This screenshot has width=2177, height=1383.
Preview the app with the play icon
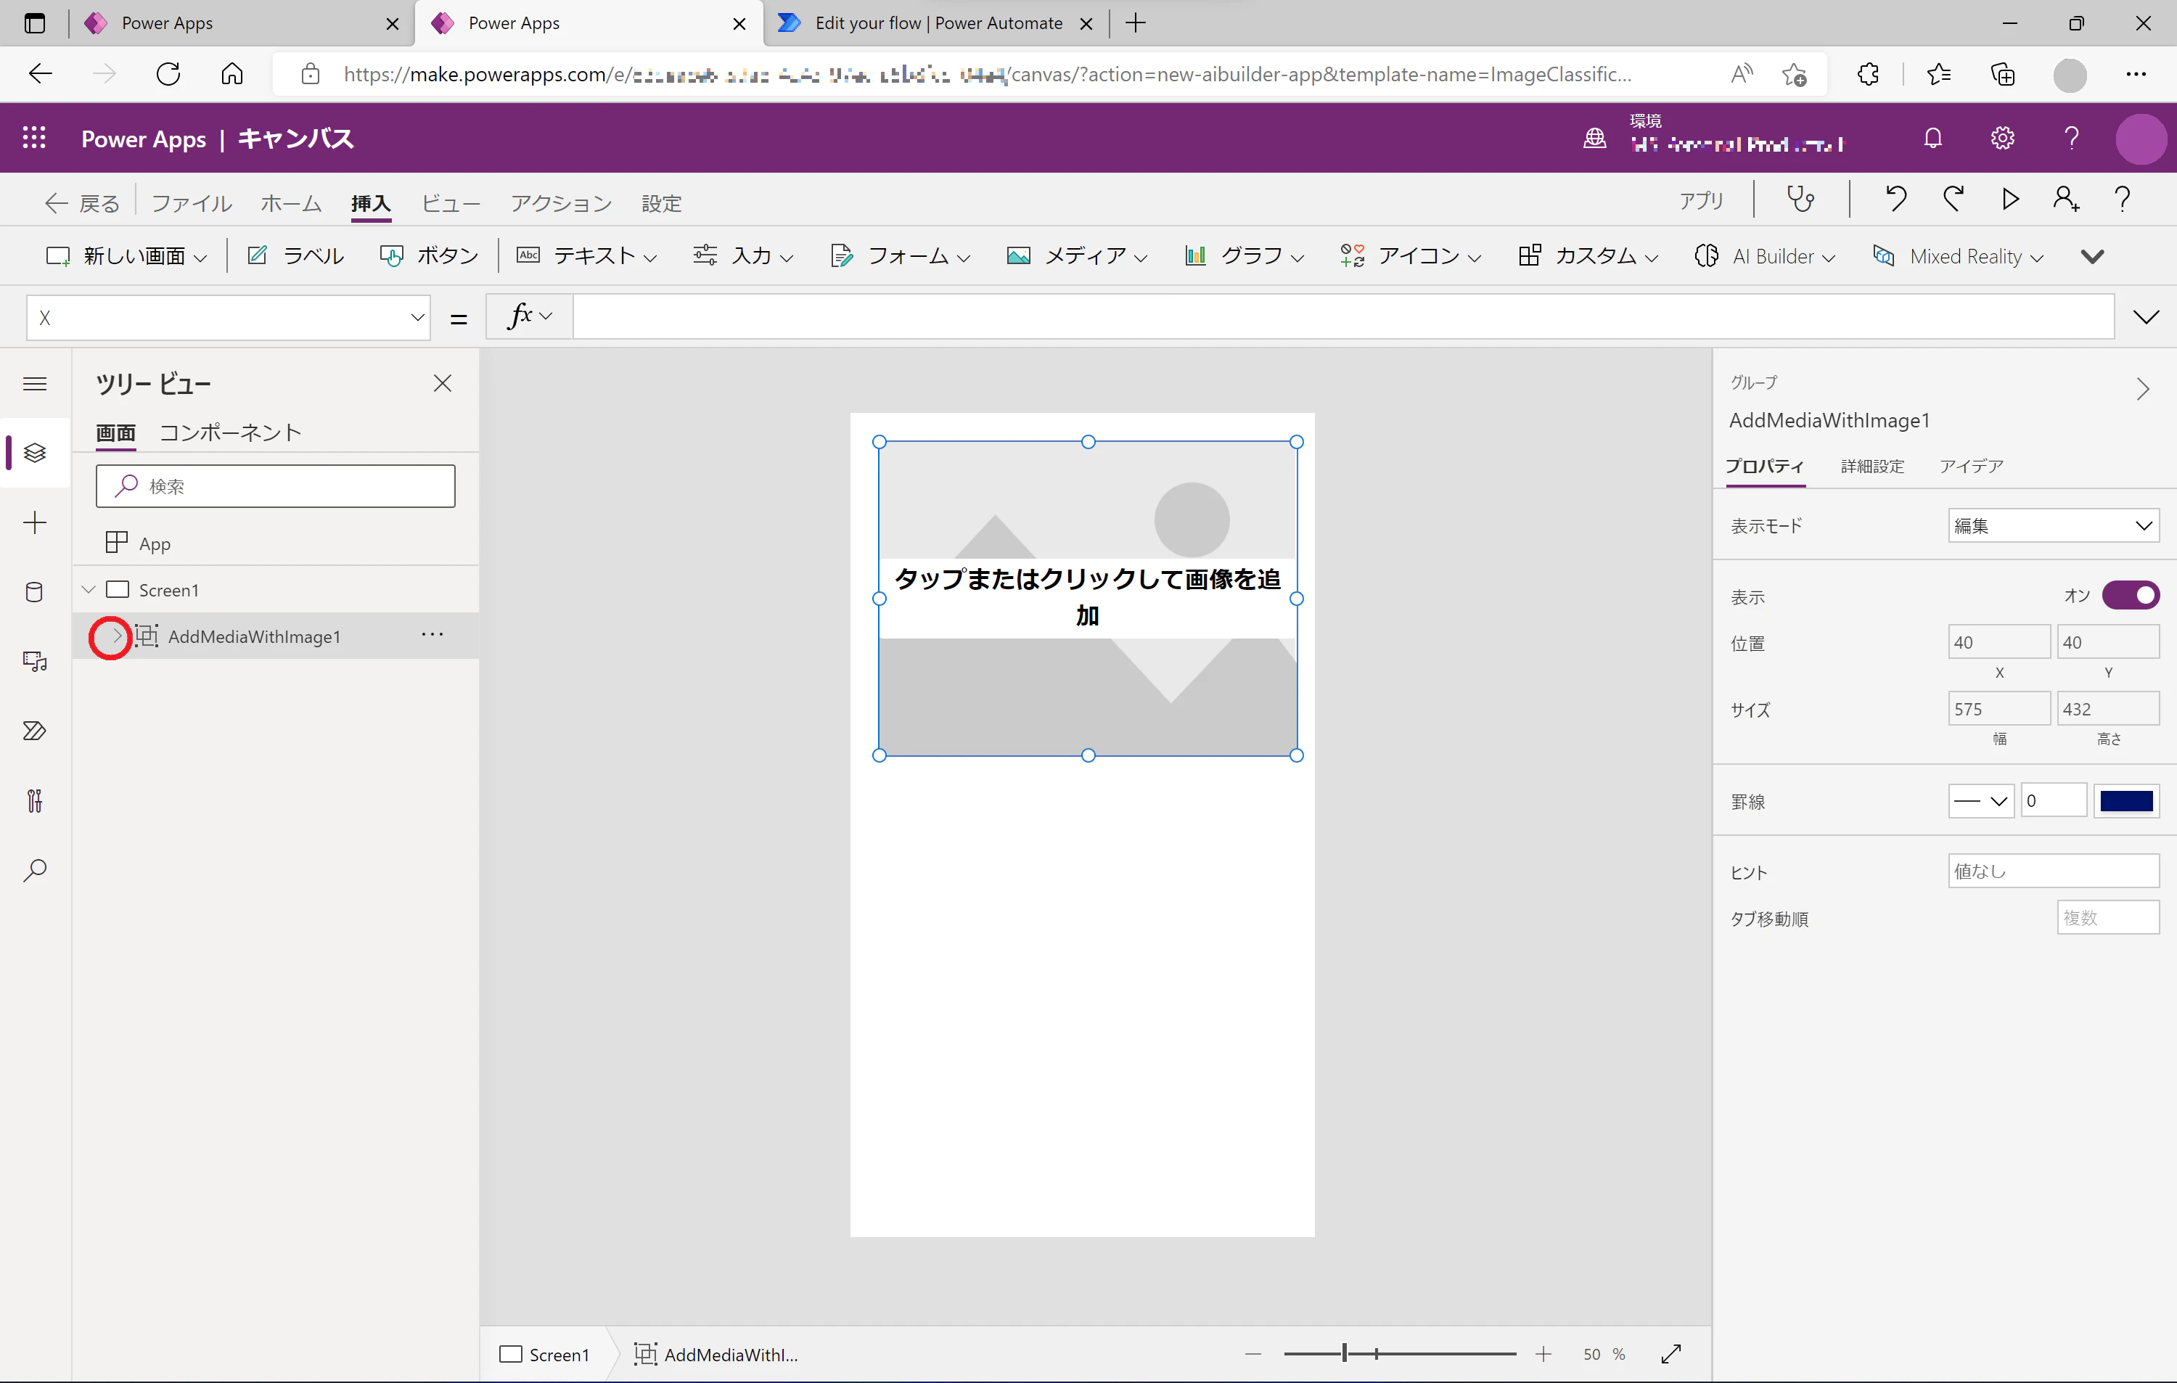click(2010, 199)
